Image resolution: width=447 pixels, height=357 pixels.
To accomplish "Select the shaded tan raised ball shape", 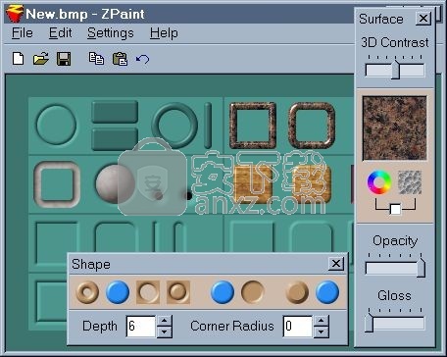I will (297, 292).
